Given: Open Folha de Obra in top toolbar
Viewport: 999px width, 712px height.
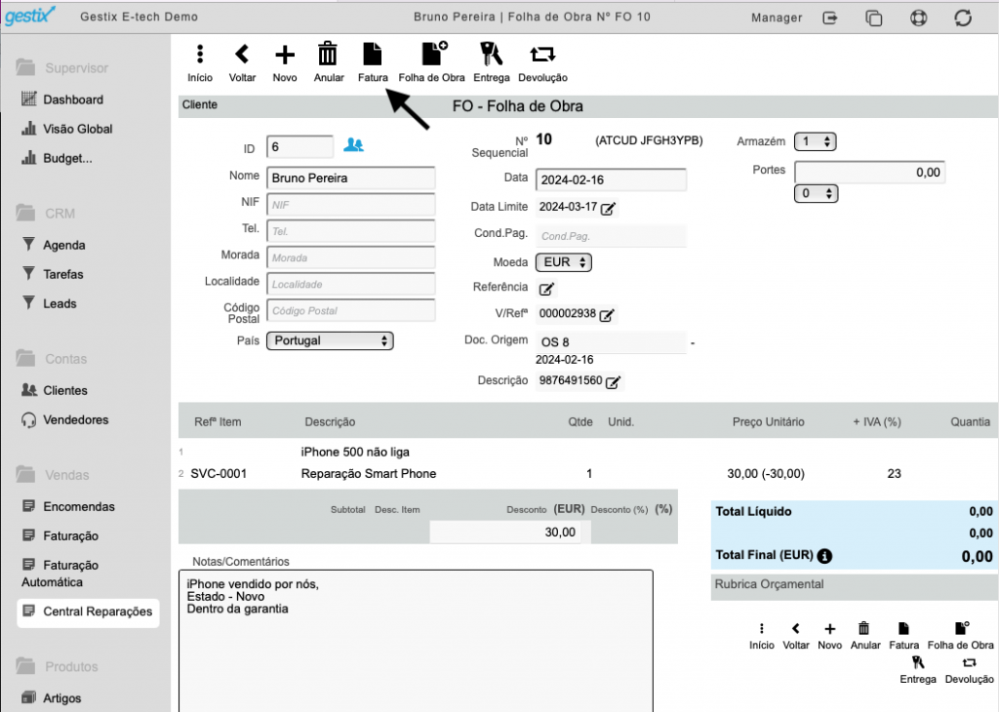Looking at the screenshot, I should [433, 54].
